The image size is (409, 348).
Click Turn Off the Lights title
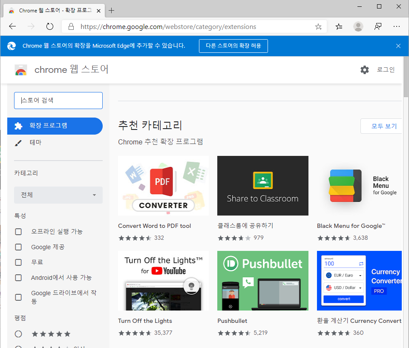pyautogui.click(x=145, y=321)
